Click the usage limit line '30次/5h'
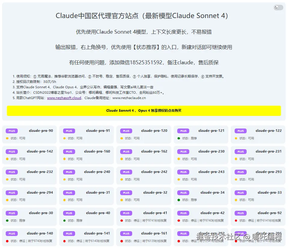 pos(34,82)
